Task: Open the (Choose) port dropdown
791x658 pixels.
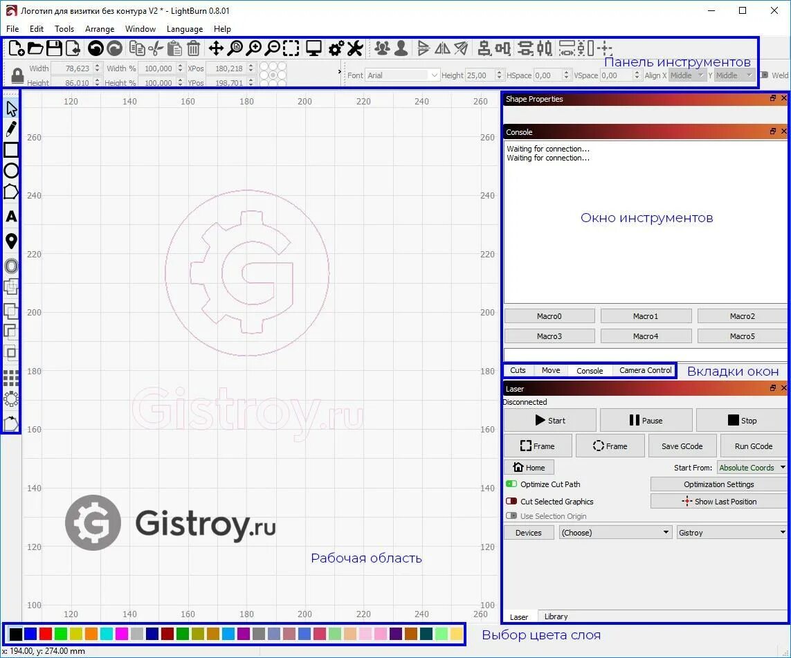Action: [615, 533]
